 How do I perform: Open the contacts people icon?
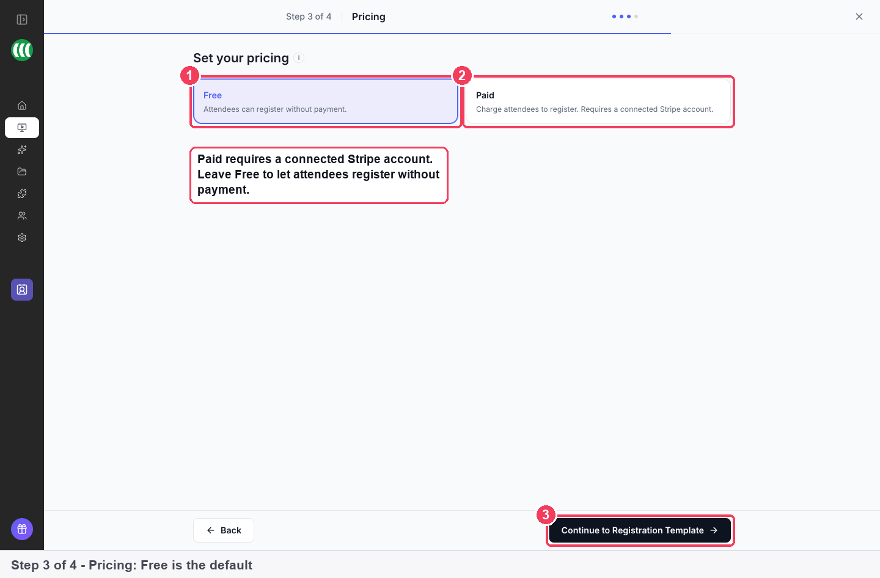tap(22, 216)
